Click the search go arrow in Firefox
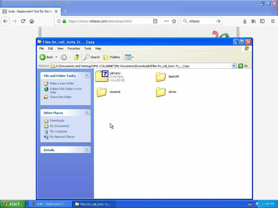The image size is (278, 208). 218,21
